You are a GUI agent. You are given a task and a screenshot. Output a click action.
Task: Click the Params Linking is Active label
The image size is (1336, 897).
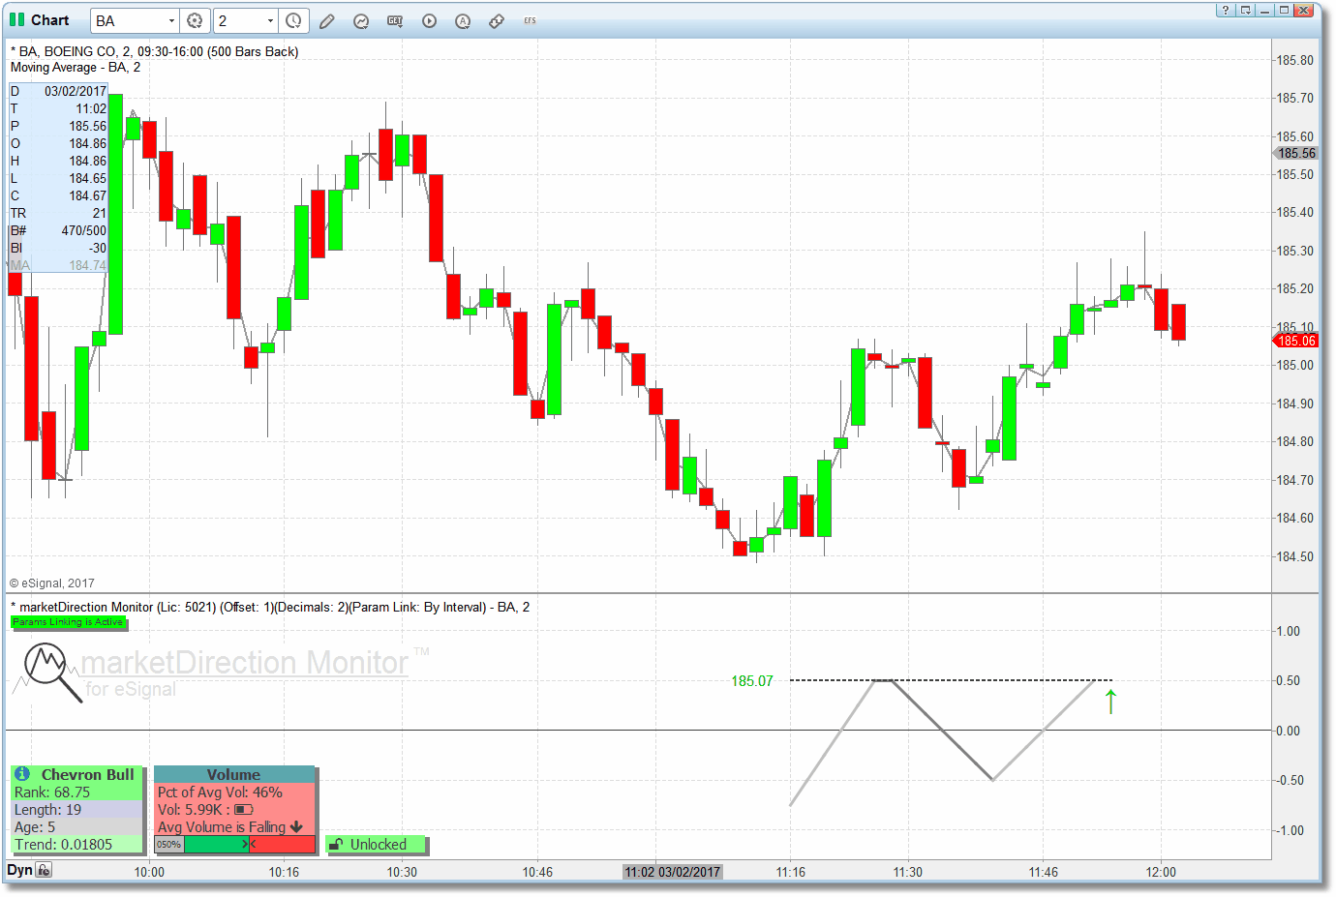tap(68, 622)
